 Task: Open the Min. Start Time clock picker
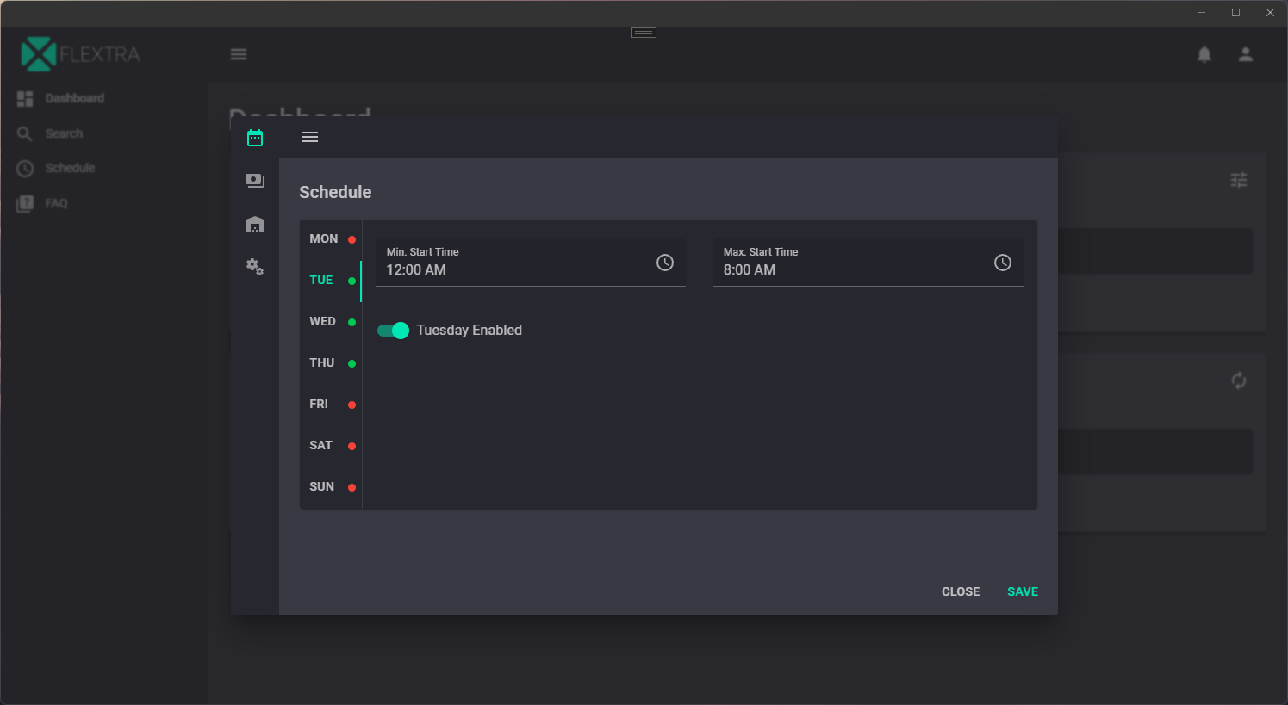coord(665,263)
